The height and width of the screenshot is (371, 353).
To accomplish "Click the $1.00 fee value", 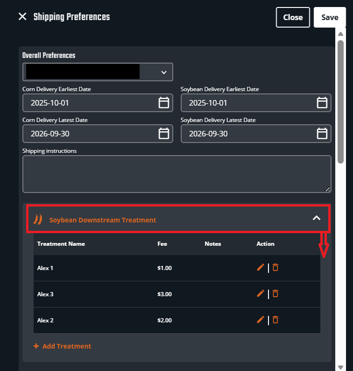I will 164,268.
